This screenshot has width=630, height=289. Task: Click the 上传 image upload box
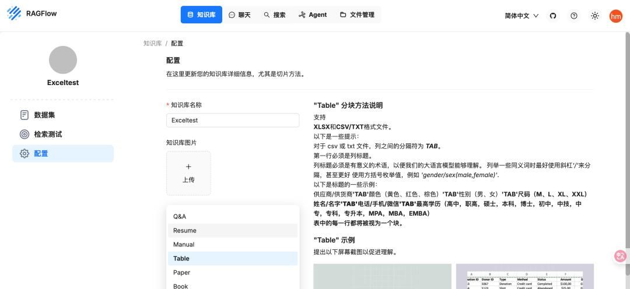[188, 173]
